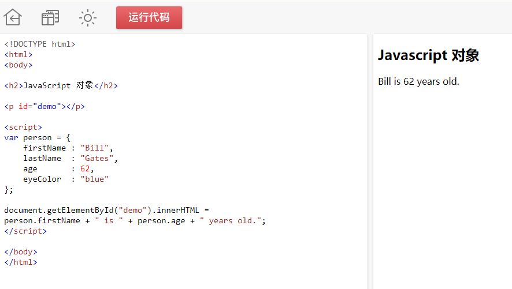Click the firstName : "Bill" line
512x289 pixels.
[x=68, y=148]
